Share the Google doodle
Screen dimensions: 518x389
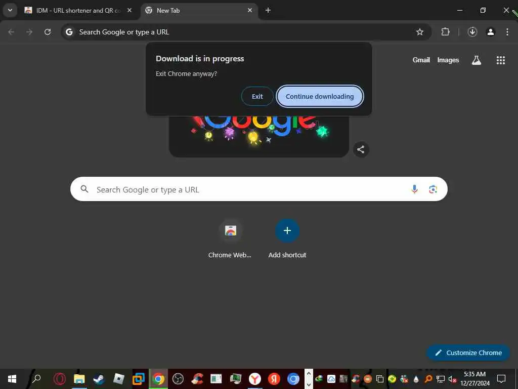(x=361, y=149)
